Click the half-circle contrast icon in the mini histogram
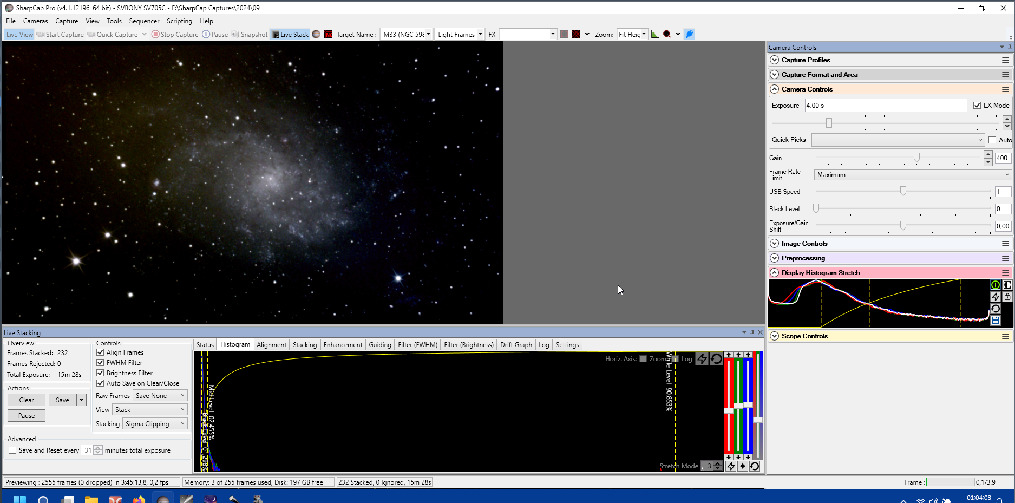This screenshot has height=503, width=1015. tap(1007, 285)
